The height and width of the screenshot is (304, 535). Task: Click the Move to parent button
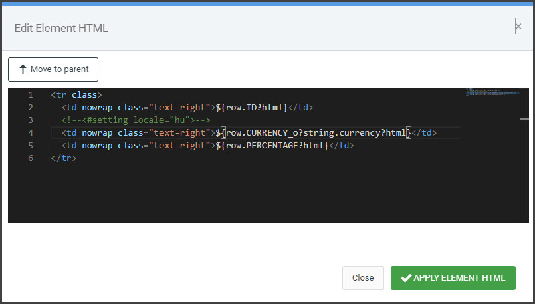[53, 69]
